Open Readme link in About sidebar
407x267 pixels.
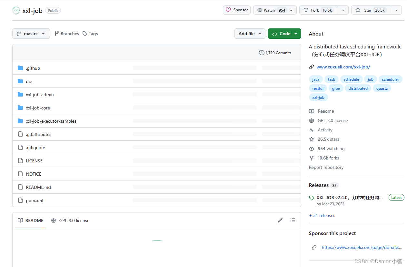pos(322,111)
